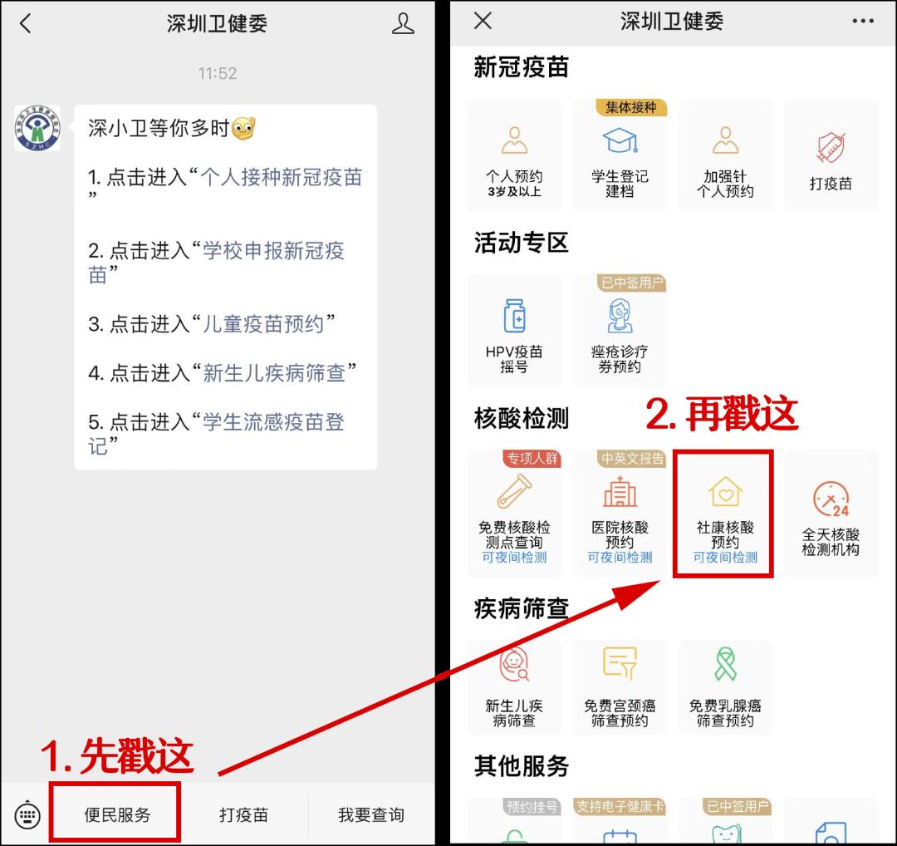Open the 学校申报新冠疫苗 link
The height and width of the screenshot is (846, 897).
272,251
